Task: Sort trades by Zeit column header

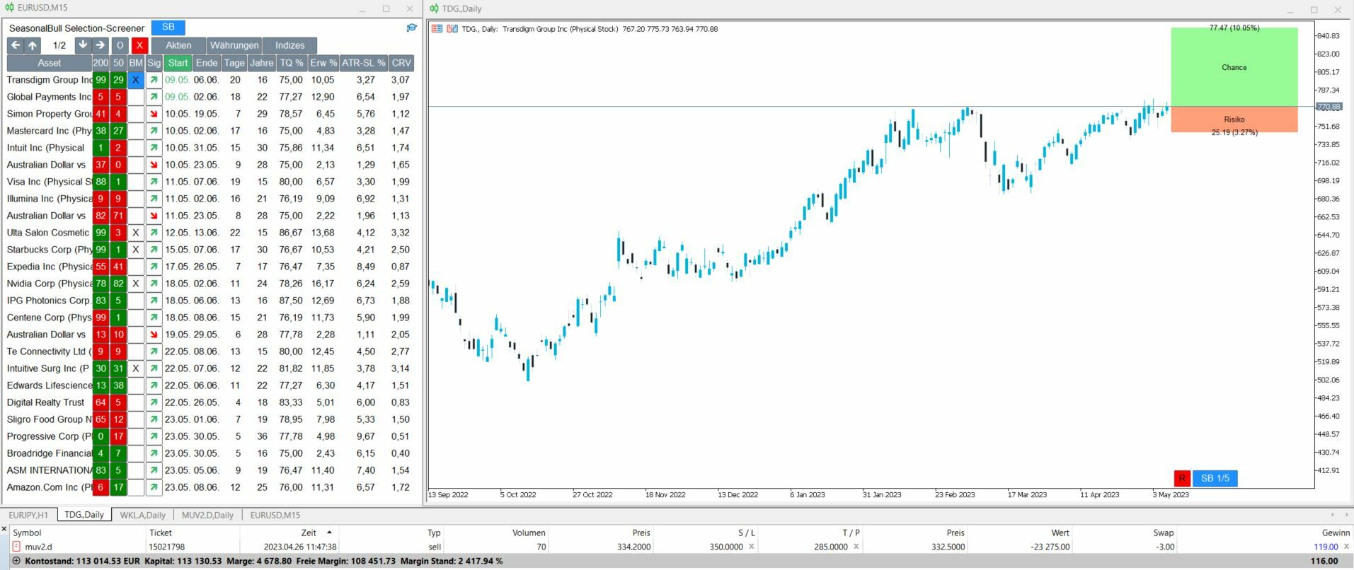Action: [309, 533]
